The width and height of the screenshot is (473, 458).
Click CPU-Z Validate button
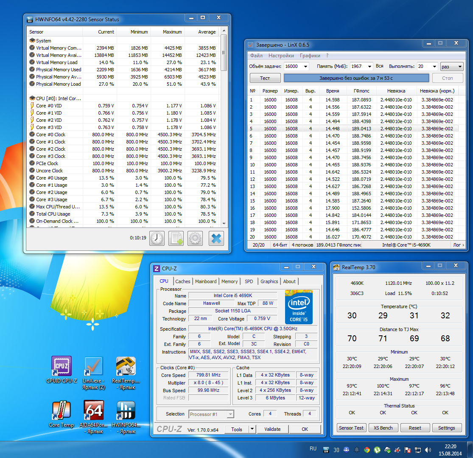272,429
